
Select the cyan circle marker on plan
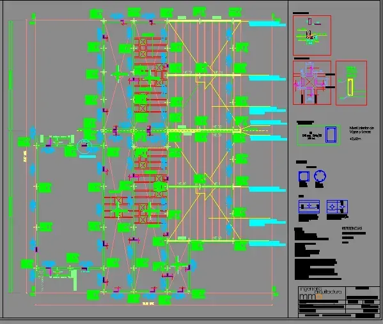[84, 147]
